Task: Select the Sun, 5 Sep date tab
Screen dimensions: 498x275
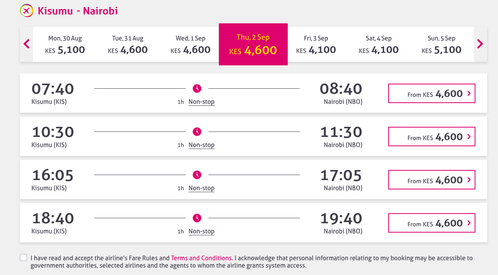Action: [x=441, y=44]
